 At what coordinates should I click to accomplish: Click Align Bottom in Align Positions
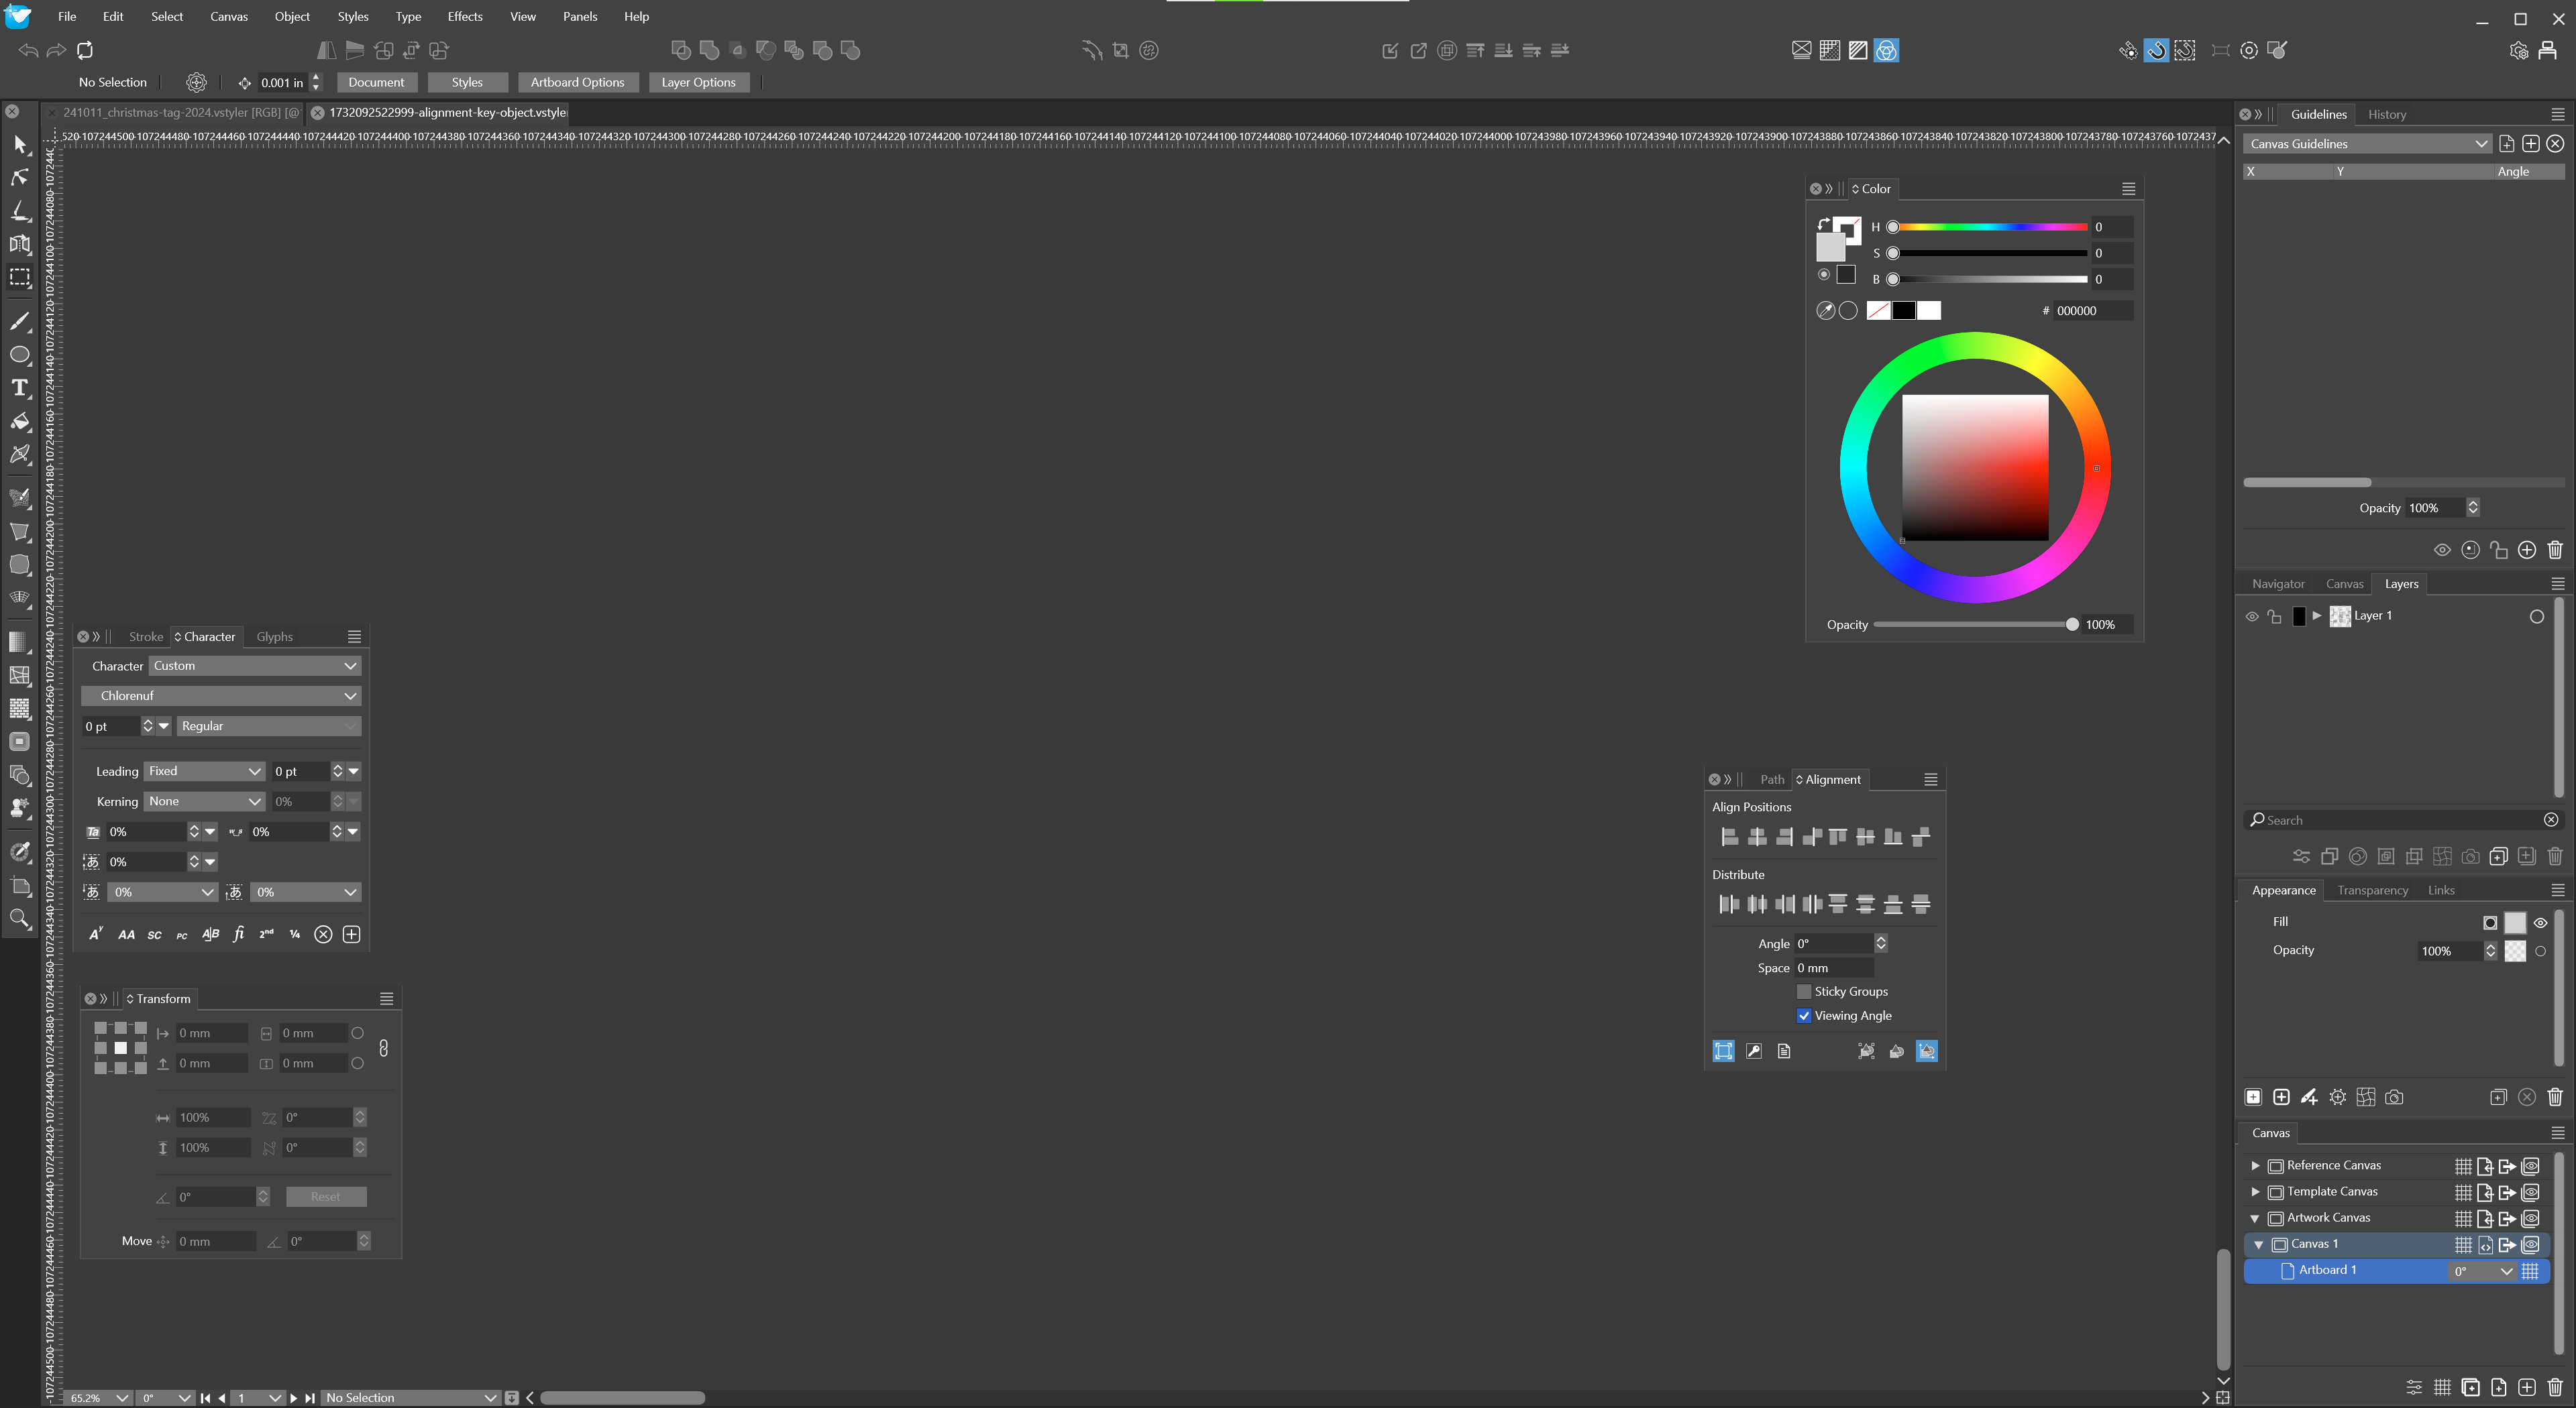pyautogui.click(x=1893, y=836)
